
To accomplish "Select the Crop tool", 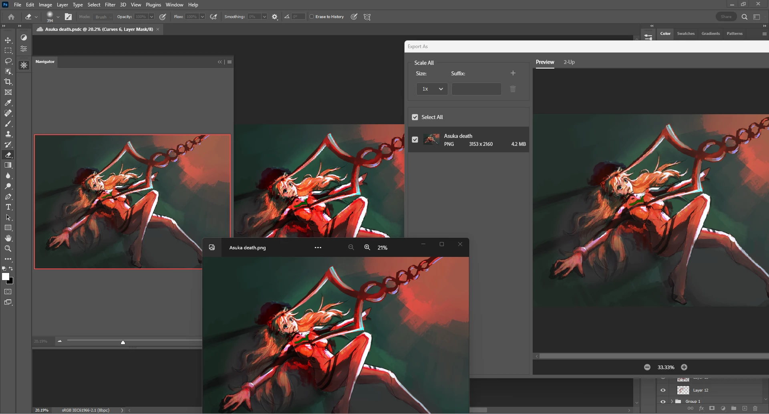I will point(8,82).
